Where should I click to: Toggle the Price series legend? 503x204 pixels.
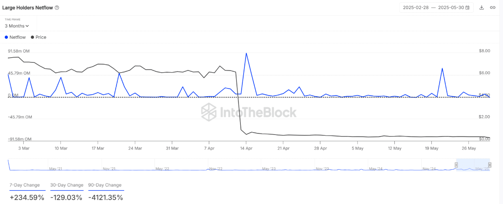coord(38,37)
